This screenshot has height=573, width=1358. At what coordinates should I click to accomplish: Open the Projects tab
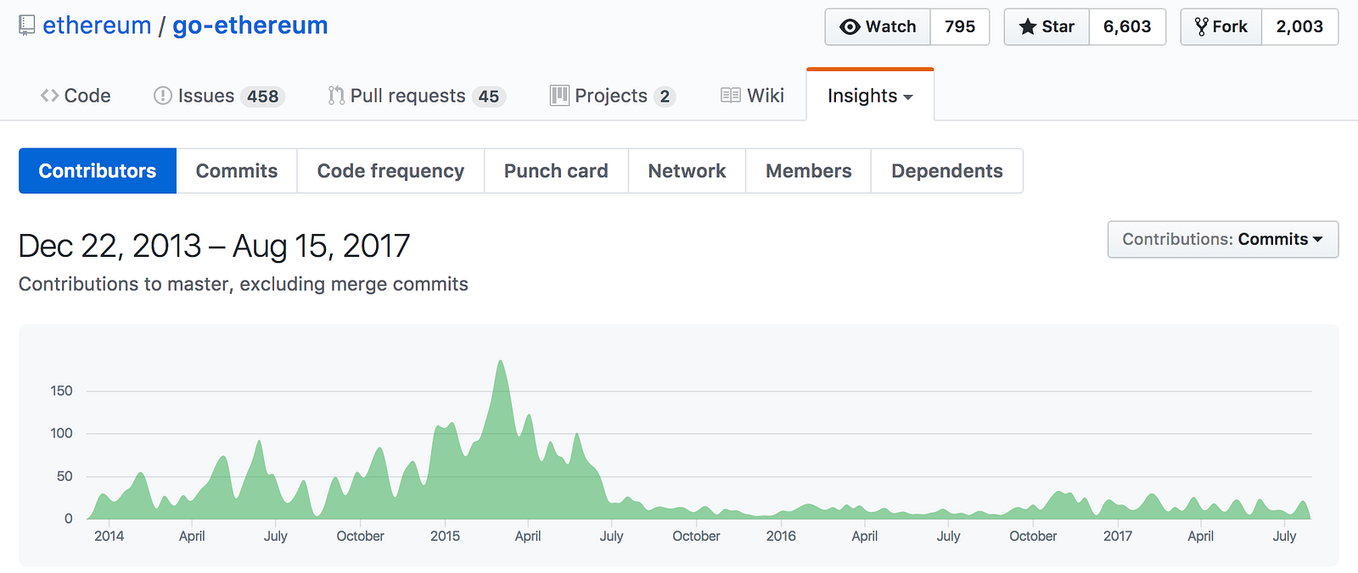(612, 96)
